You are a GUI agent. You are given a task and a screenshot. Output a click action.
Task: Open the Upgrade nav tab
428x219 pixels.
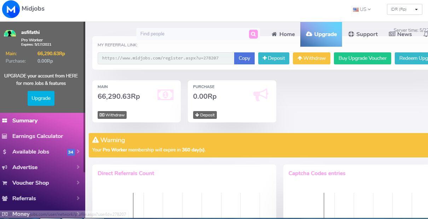point(321,34)
